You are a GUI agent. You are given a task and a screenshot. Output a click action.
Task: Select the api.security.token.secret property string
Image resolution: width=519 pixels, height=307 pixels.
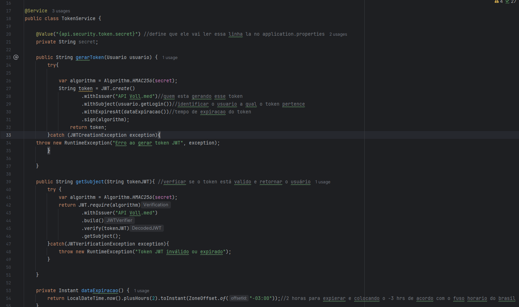click(x=97, y=34)
